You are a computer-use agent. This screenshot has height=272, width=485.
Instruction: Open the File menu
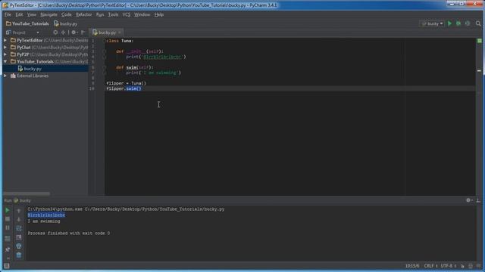[x=8, y=14]
